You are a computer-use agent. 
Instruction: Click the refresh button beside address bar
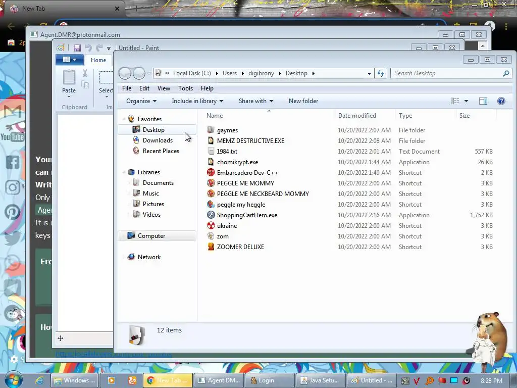pyautogui.click(x=381, y=73)
